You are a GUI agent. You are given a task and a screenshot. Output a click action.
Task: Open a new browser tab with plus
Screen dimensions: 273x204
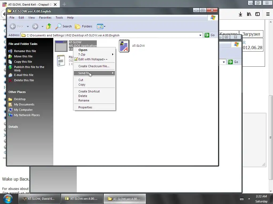[64, 4]
